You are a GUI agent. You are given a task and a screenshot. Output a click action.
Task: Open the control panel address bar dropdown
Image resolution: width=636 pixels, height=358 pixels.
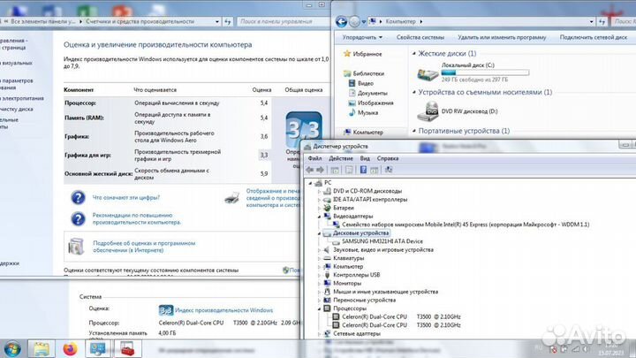[x=217, y=21]
